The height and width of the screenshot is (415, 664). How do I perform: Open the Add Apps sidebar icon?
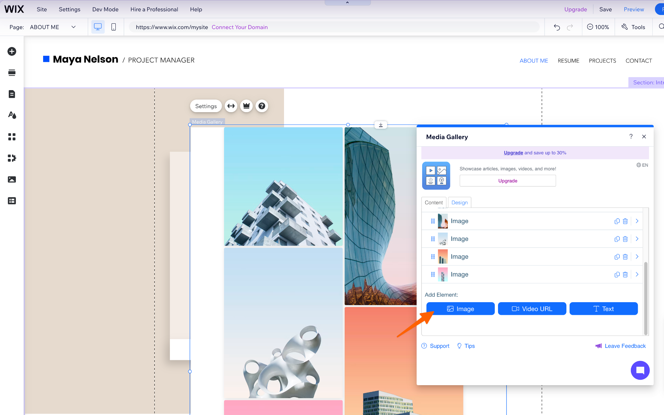coord(12,137)
